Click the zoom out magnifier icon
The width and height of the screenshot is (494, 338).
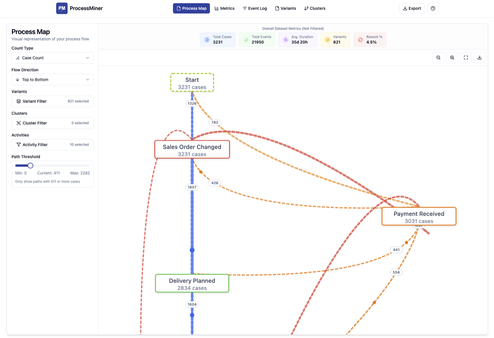tap(438, 58)
